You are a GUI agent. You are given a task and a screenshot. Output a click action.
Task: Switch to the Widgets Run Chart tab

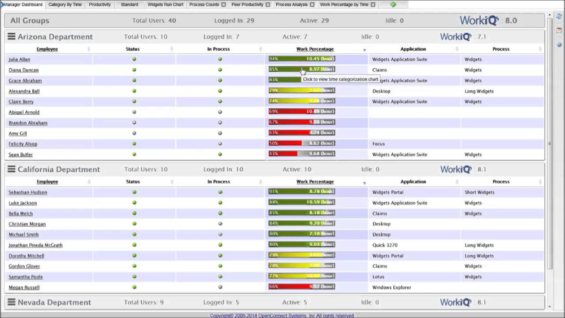point(166,5)
